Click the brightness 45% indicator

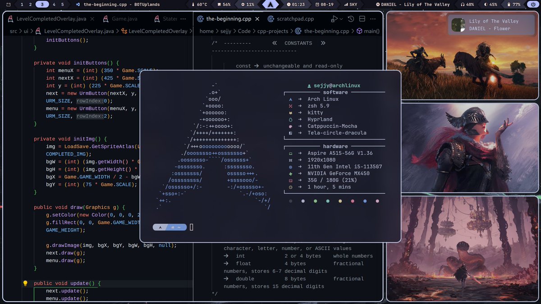490,4
